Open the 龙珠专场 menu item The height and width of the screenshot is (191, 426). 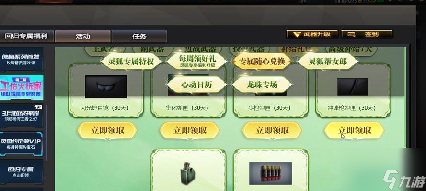pyautogui.click(x=262, y=85)
